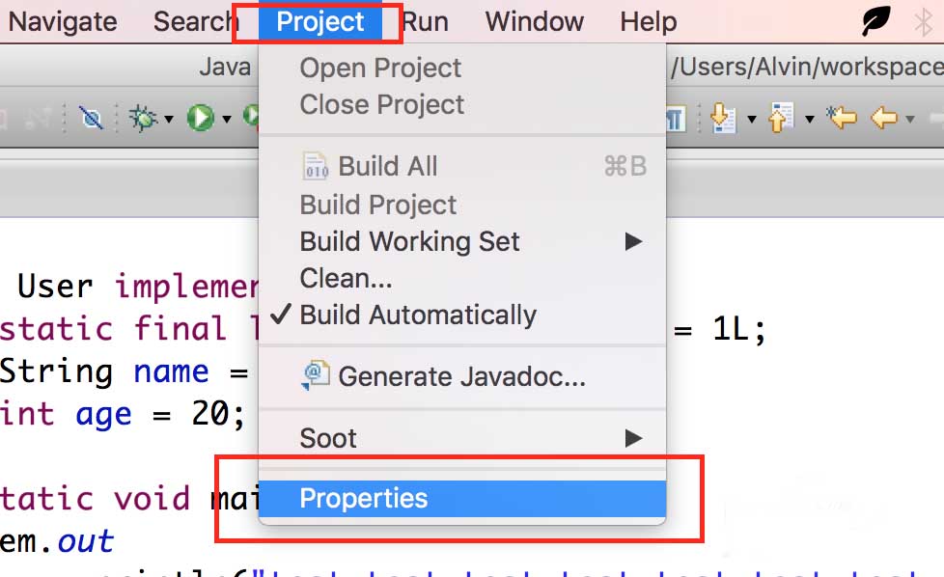This screenshot has height=577, width=944.
Task: Click the Last Edit Location icon
Action: (842, 119)
